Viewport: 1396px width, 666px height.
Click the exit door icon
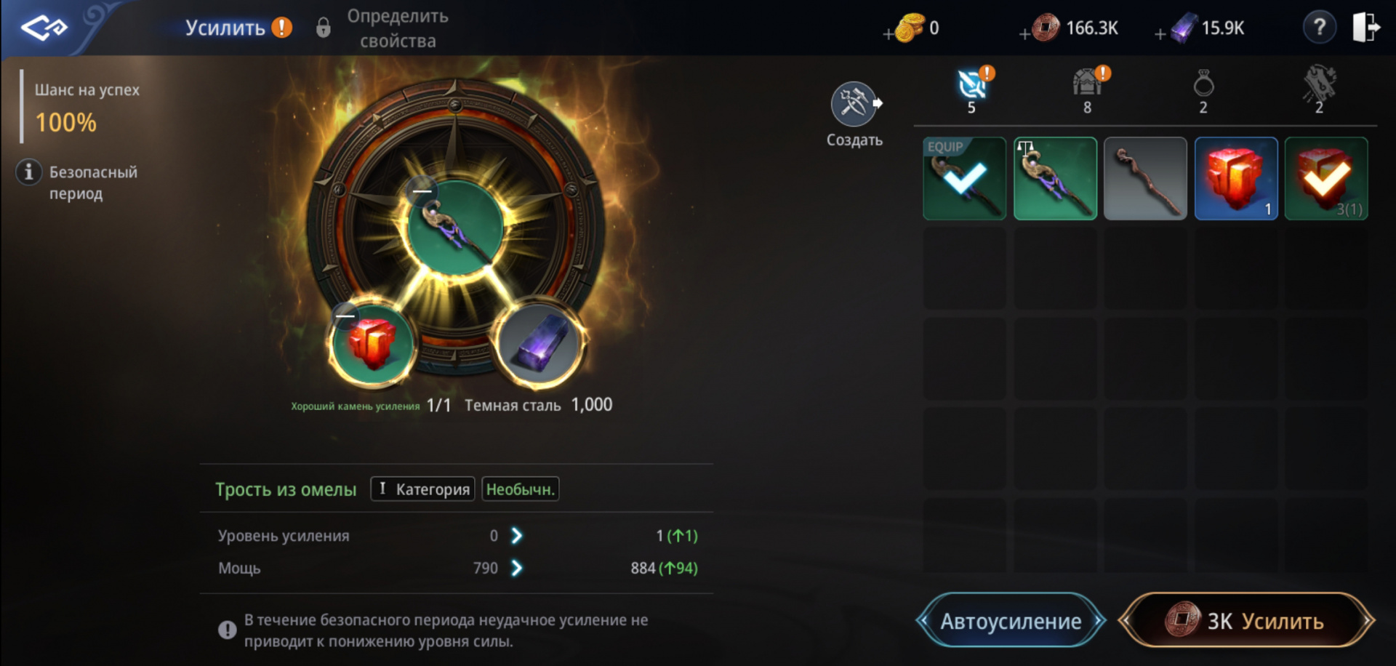tap(1365, 28)
